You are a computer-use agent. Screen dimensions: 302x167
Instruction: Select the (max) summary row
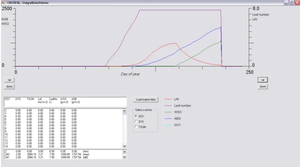(x=63, y=154)
